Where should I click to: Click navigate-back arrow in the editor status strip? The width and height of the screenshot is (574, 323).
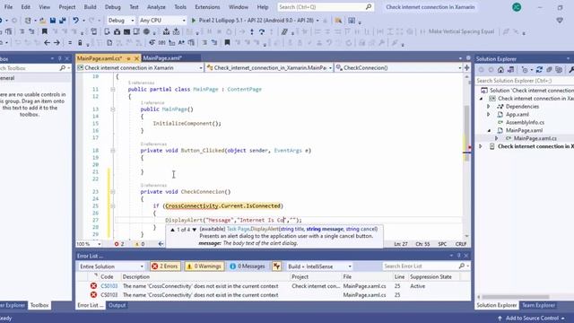[161, 244]
